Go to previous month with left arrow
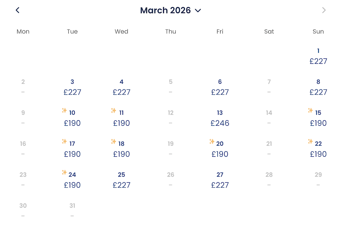The width and height of the screenshot is (341, 225). coord(18,10)
